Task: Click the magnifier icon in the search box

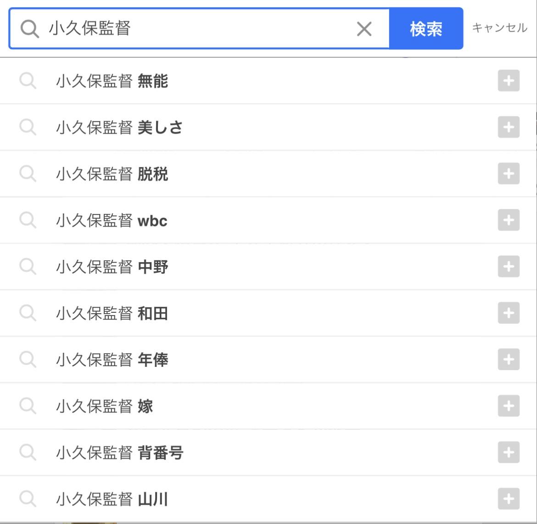Action: [29, 29]
